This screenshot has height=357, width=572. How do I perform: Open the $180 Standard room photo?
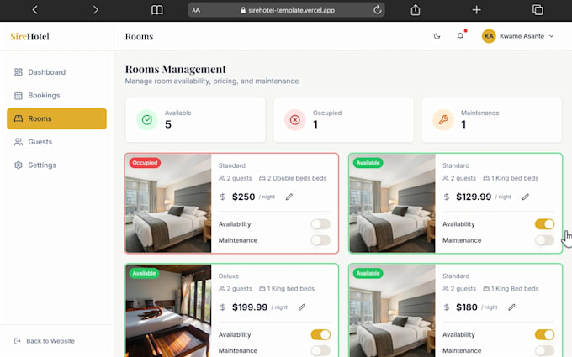click(x=393, y=311)
